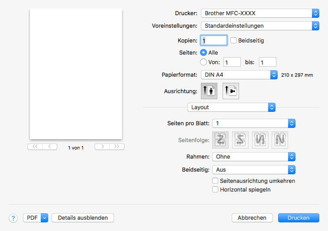
Task: Open the PDF dropdown arrow menu
Action: click(44, 218)
